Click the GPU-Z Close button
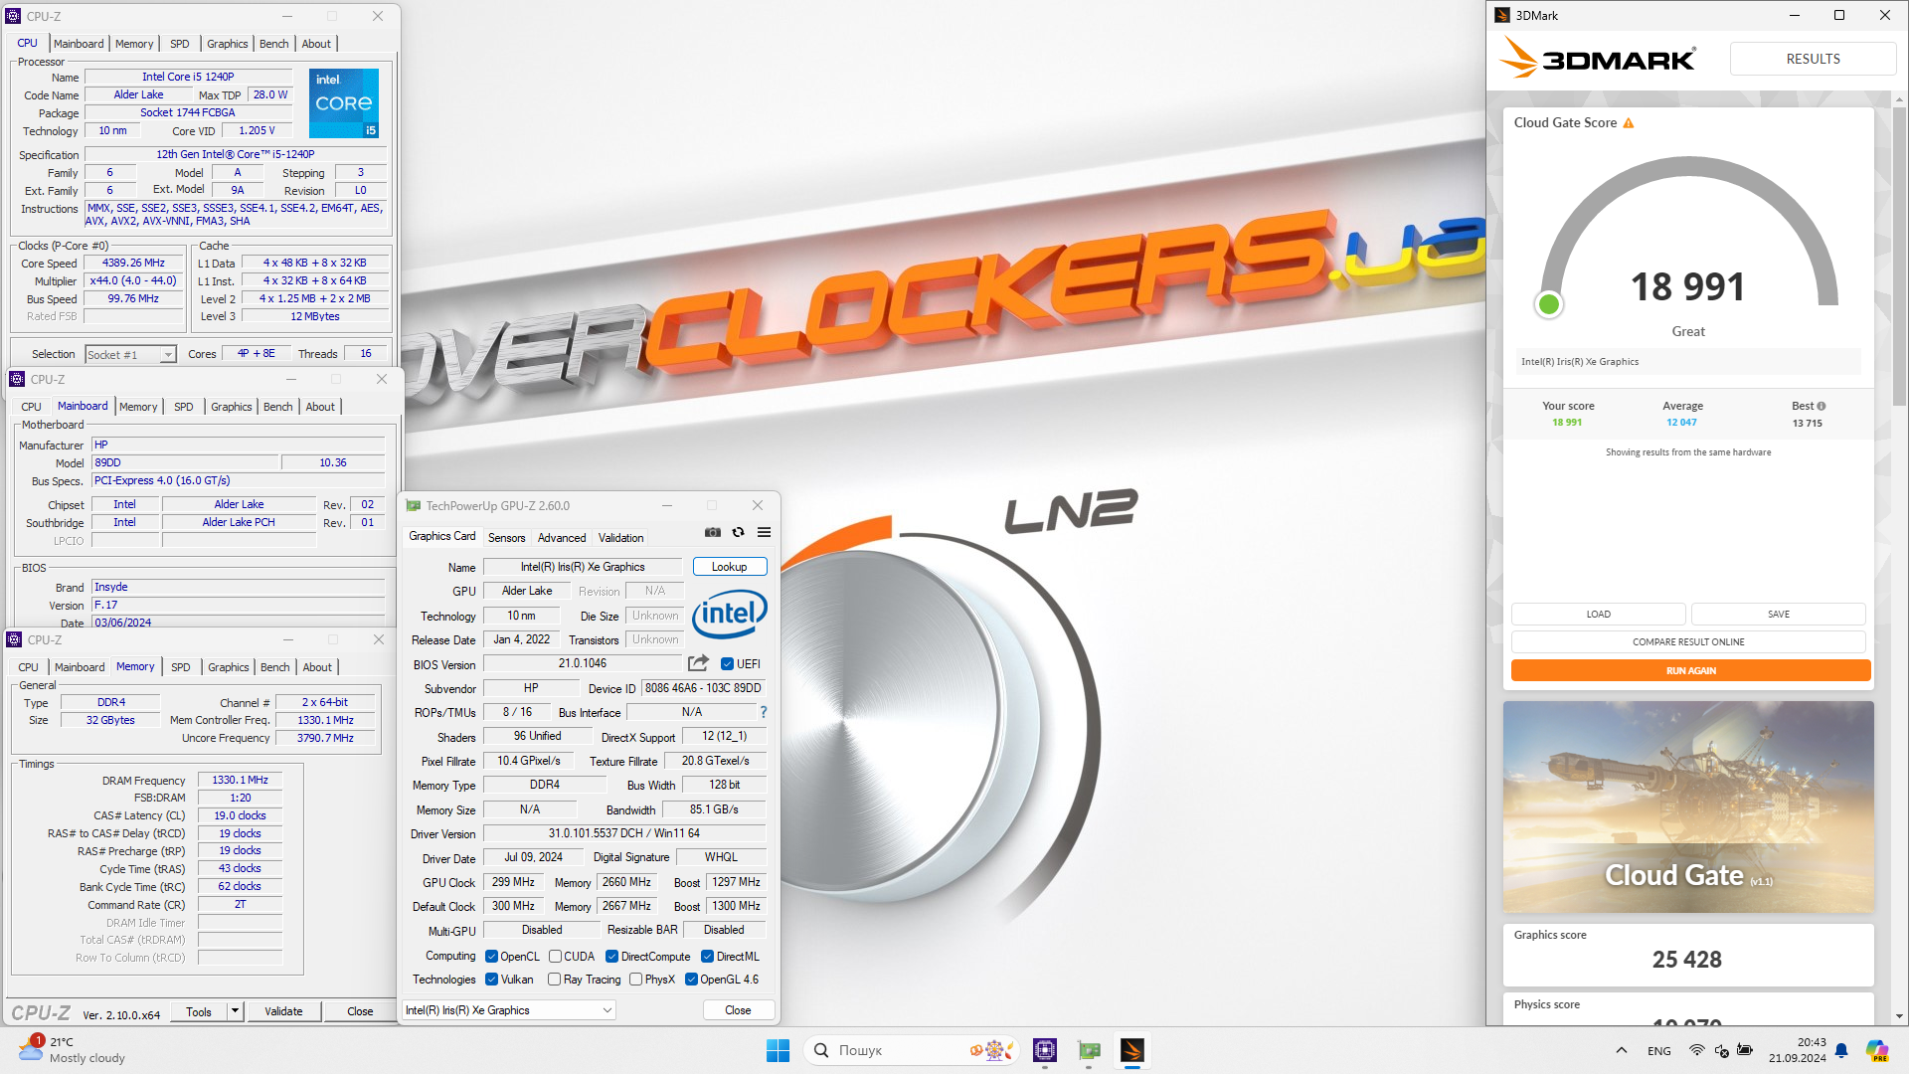The image size is (1909, 1074). (738, 1010)
